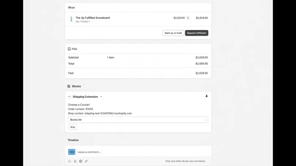Open the Bookurier courier select box
Screen dimensions: 296x166
tap(138, 120)
